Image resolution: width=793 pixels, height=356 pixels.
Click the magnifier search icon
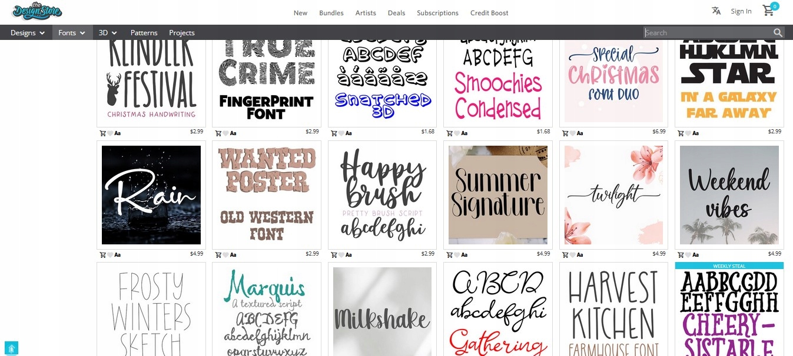click(x=778, y=33)
